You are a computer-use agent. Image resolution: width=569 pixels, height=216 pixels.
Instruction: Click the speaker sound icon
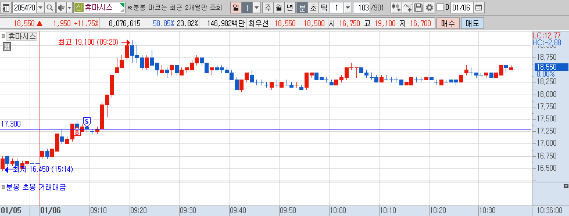(x=61, y=7)
